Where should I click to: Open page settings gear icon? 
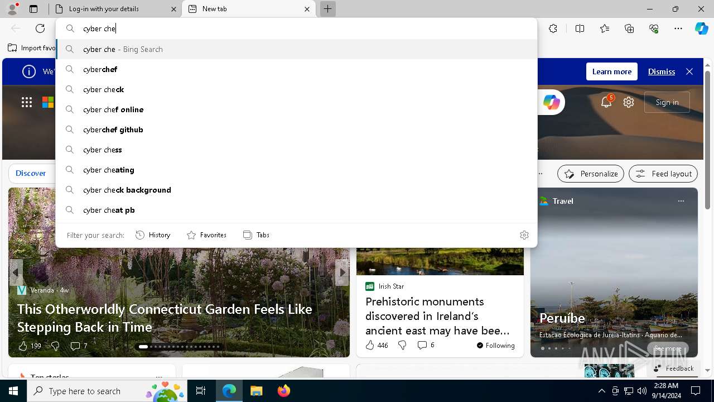tap(629, 102)
